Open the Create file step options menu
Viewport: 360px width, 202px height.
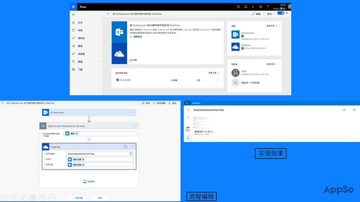[x=132, y=146]
